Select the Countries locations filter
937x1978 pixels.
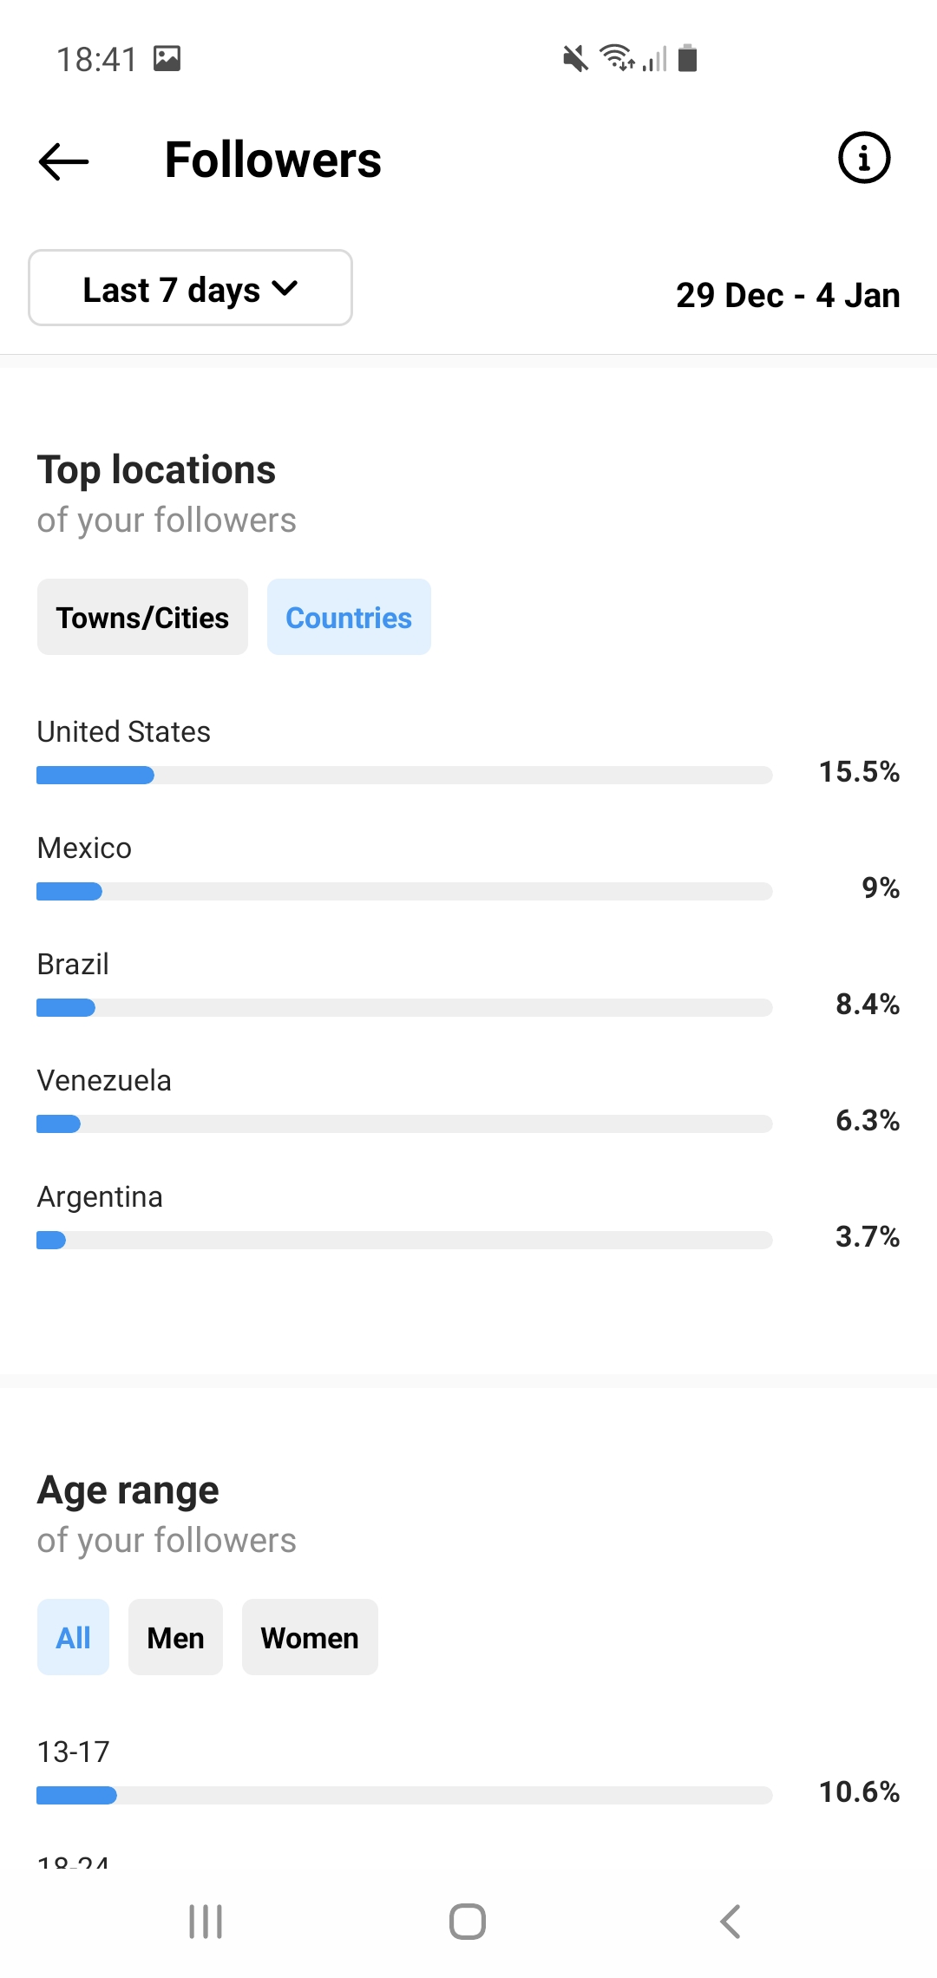click(349, 617)
